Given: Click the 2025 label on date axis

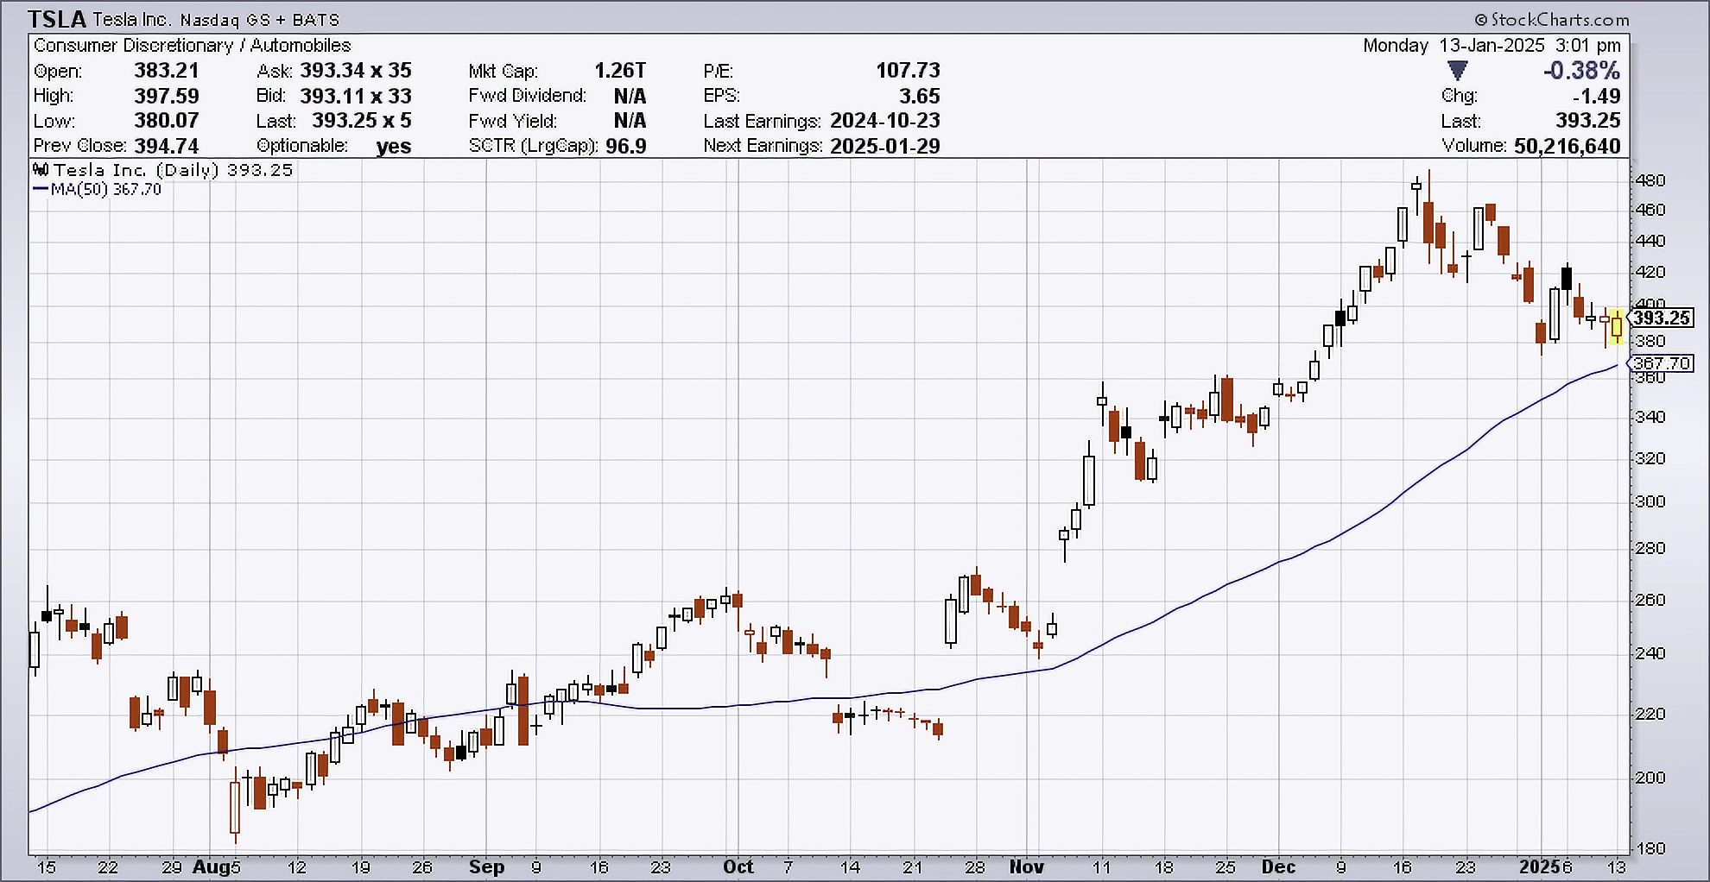Looking at the screenshot, I should 1540,867.
